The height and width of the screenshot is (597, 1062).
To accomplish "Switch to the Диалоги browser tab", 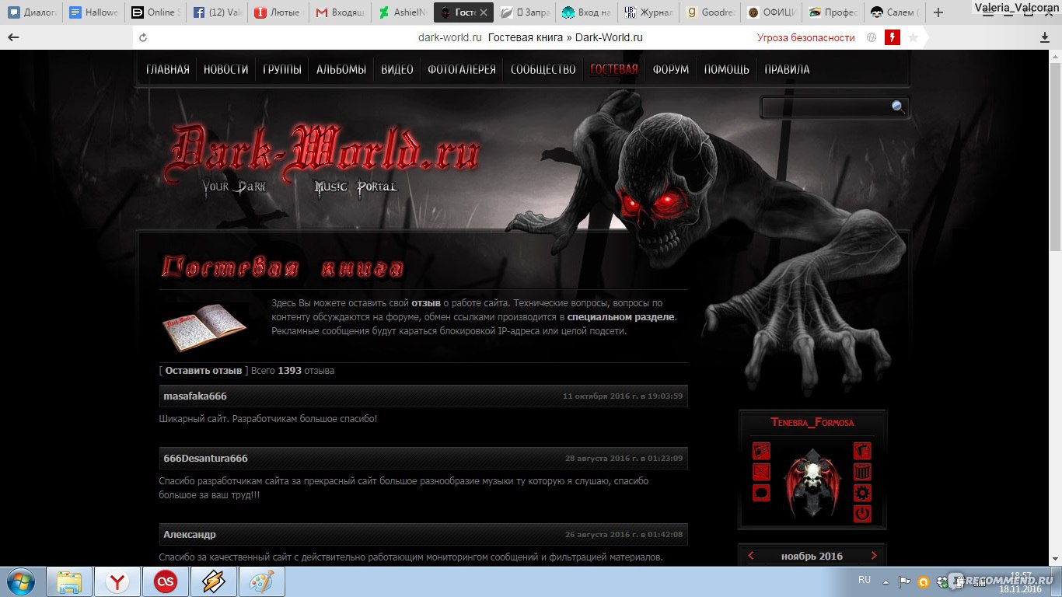I will tap(31, 12).
